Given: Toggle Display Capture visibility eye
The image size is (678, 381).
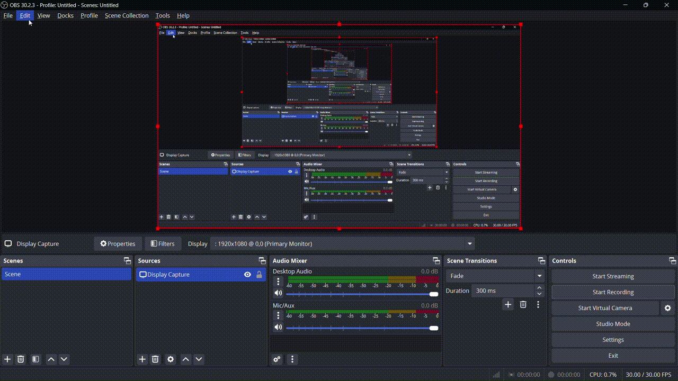Looking at the screenshot, I should [247, 275].
